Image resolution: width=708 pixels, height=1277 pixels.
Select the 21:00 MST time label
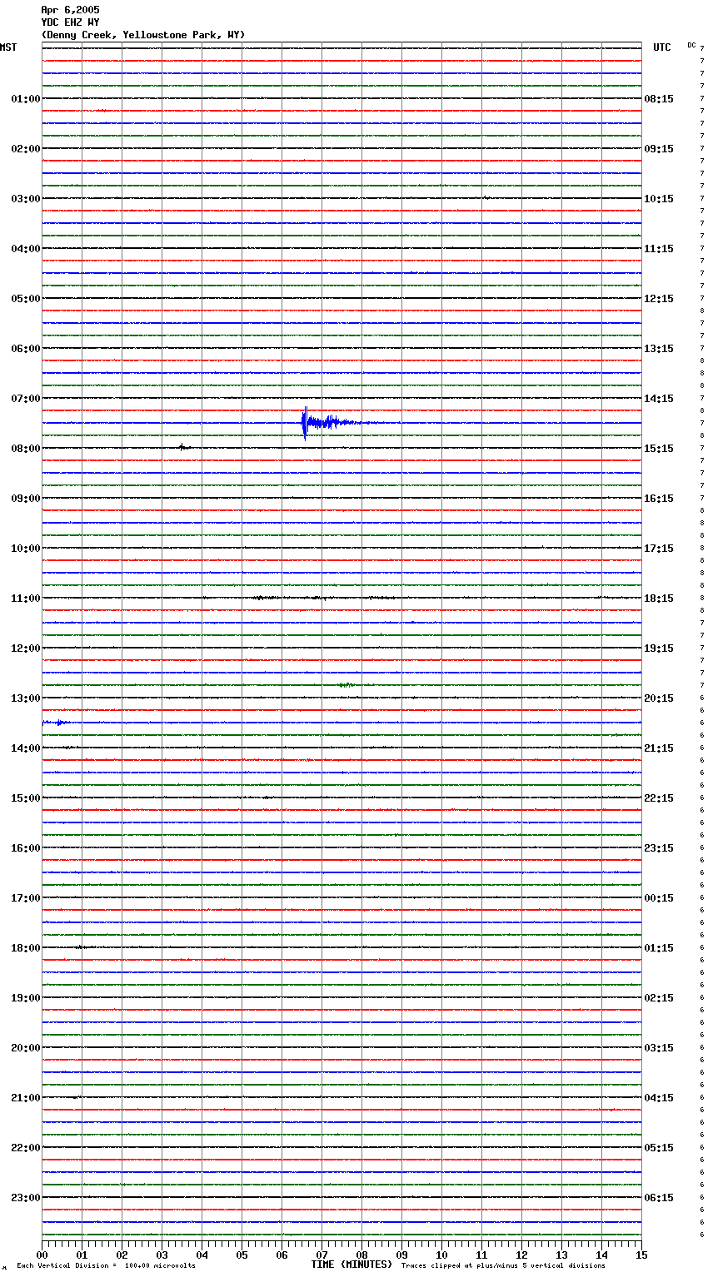26,1098
